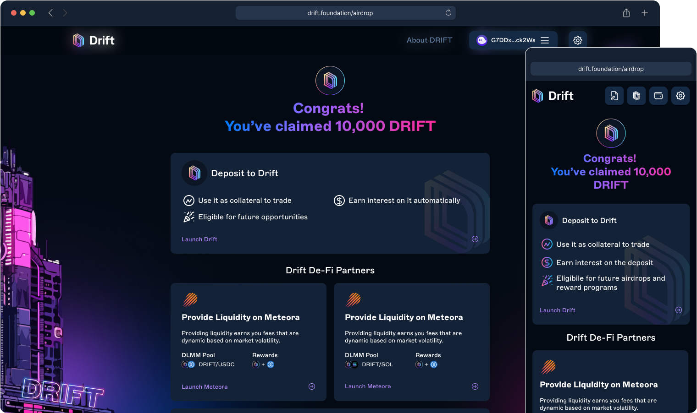
Task: Click the Launch Drift link on desktop
Action: [x=199, y=239]
